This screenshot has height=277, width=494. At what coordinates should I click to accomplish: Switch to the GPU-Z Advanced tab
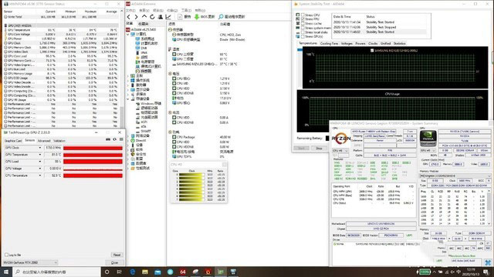[x=44, y=141]
